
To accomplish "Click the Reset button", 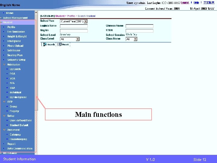I will tap(64, 44).
